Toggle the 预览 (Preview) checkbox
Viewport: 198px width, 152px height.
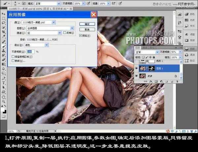[81, 35]
